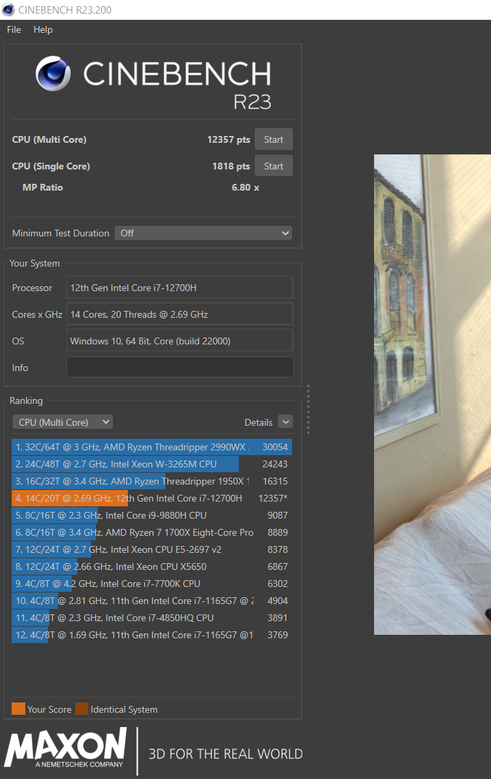Click the Info text field

tap(180, 368)
